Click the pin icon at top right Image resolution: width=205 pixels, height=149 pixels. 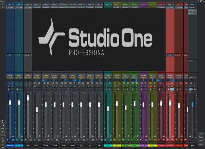coord(198,1)
